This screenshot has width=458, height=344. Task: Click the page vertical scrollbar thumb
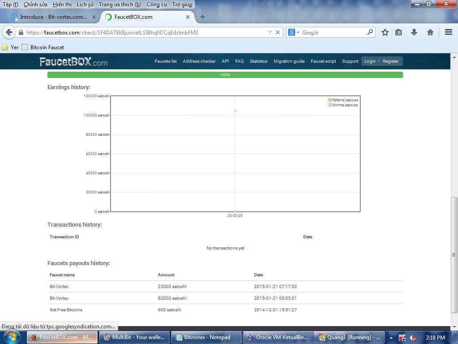point(454,254)
